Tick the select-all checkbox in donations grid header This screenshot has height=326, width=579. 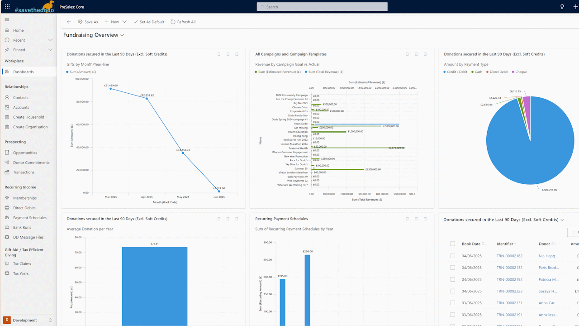tap(452, 244)
